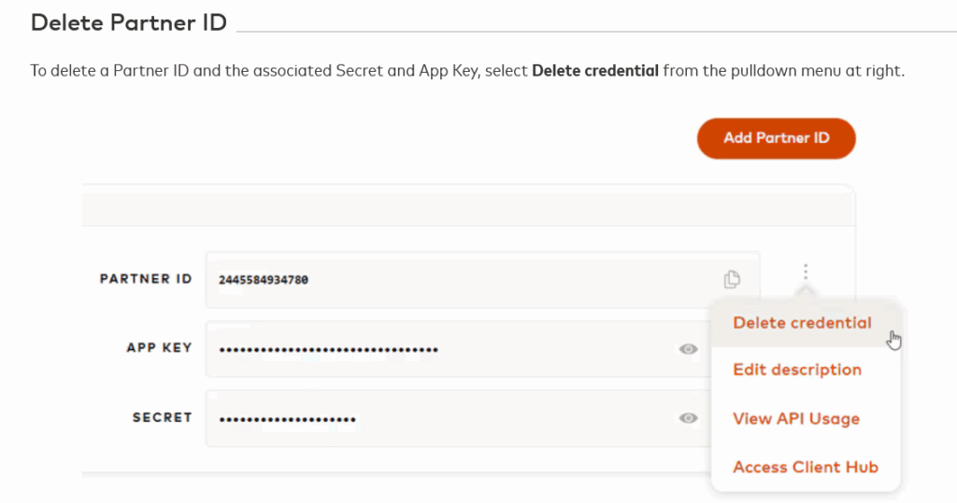Click the SECRET field label
The height and width of the screenshot is (503, 957).
(x=162, y=417)
